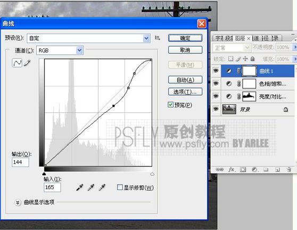Click link layers icon in Layers panel
Screen dimensions: 297x230
219,169
